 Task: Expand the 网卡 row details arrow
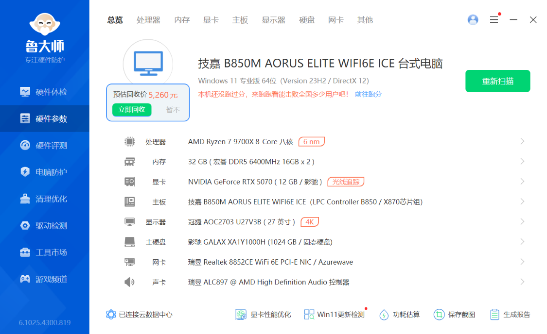pos(522,262)
